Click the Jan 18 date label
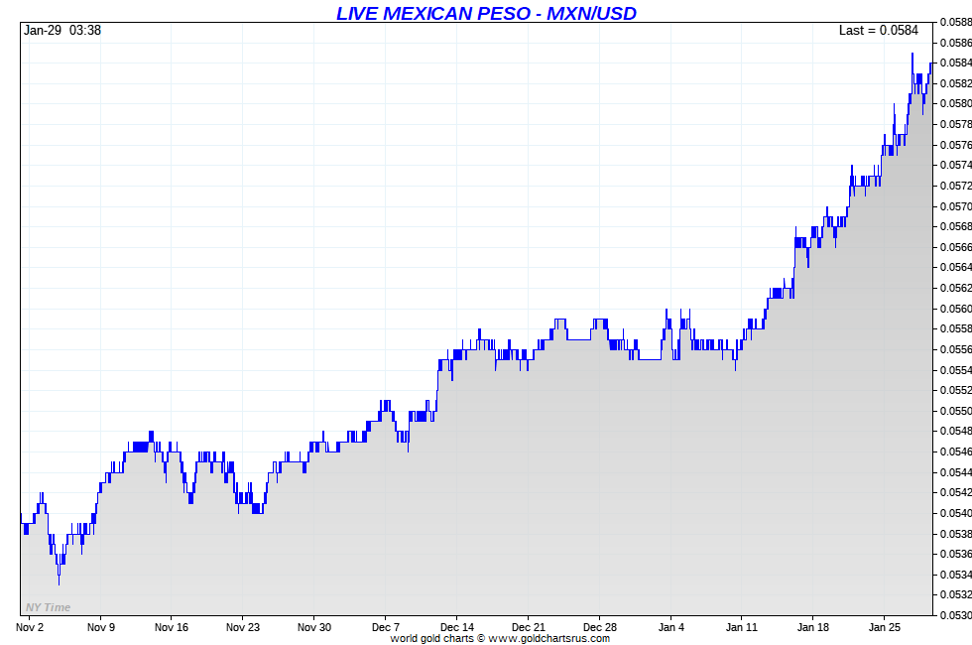Image resolution: width=972 pixels, height=645 pixels. (813, 627)
